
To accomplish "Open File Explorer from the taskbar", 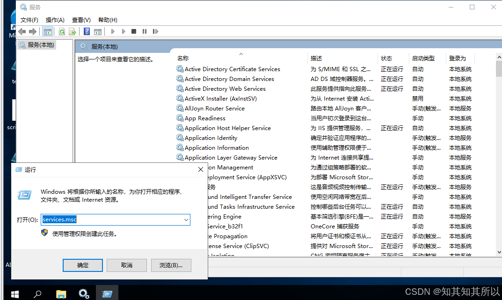I will tap(61, 294).
